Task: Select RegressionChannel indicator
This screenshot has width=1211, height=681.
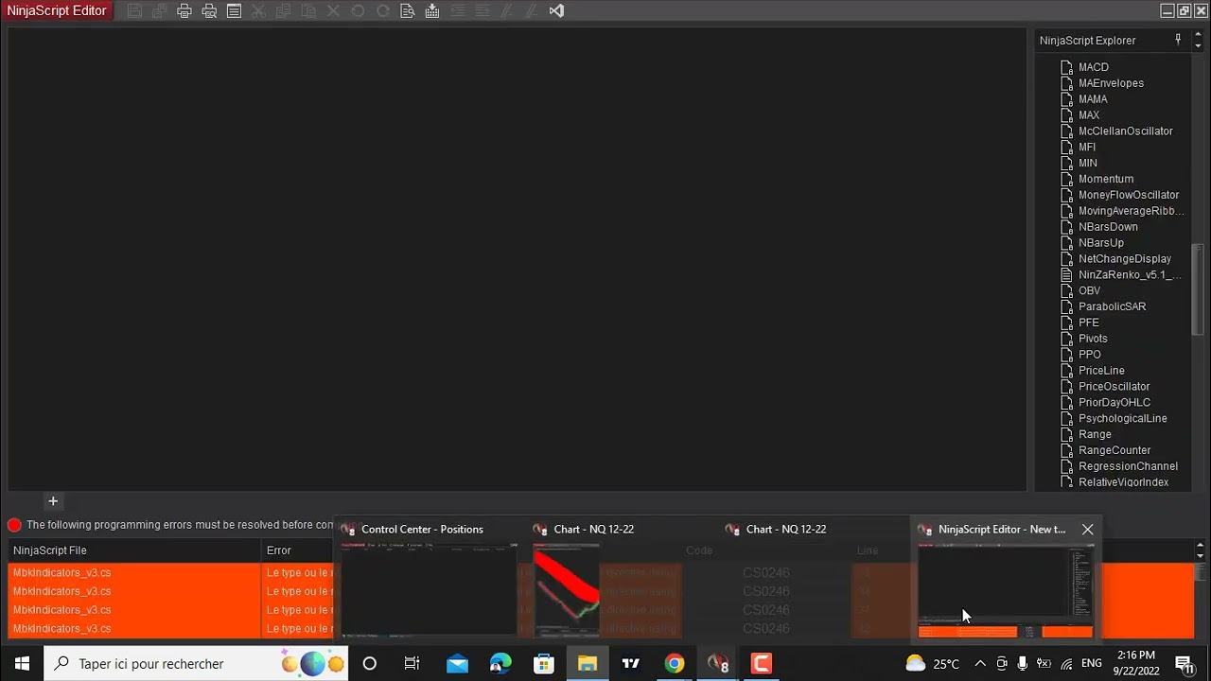Action: click(x=1128, y=466)
